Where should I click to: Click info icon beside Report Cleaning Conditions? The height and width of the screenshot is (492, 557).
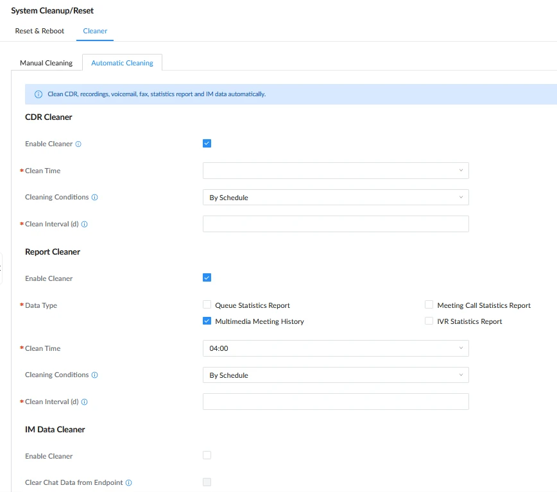[x=94, y=375]
